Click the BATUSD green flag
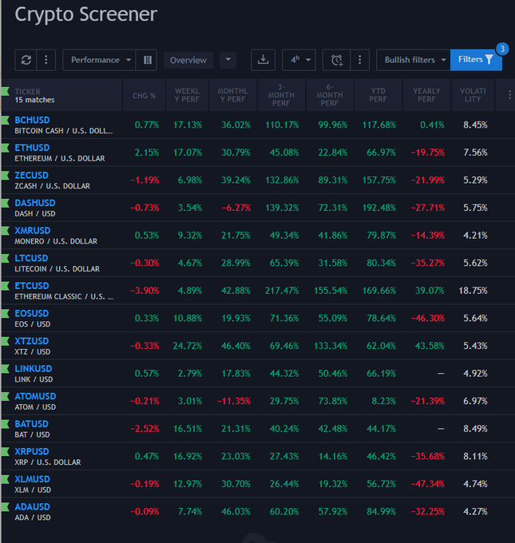The width and height of the screenshot is (515, 543). [x=6, y=424]
